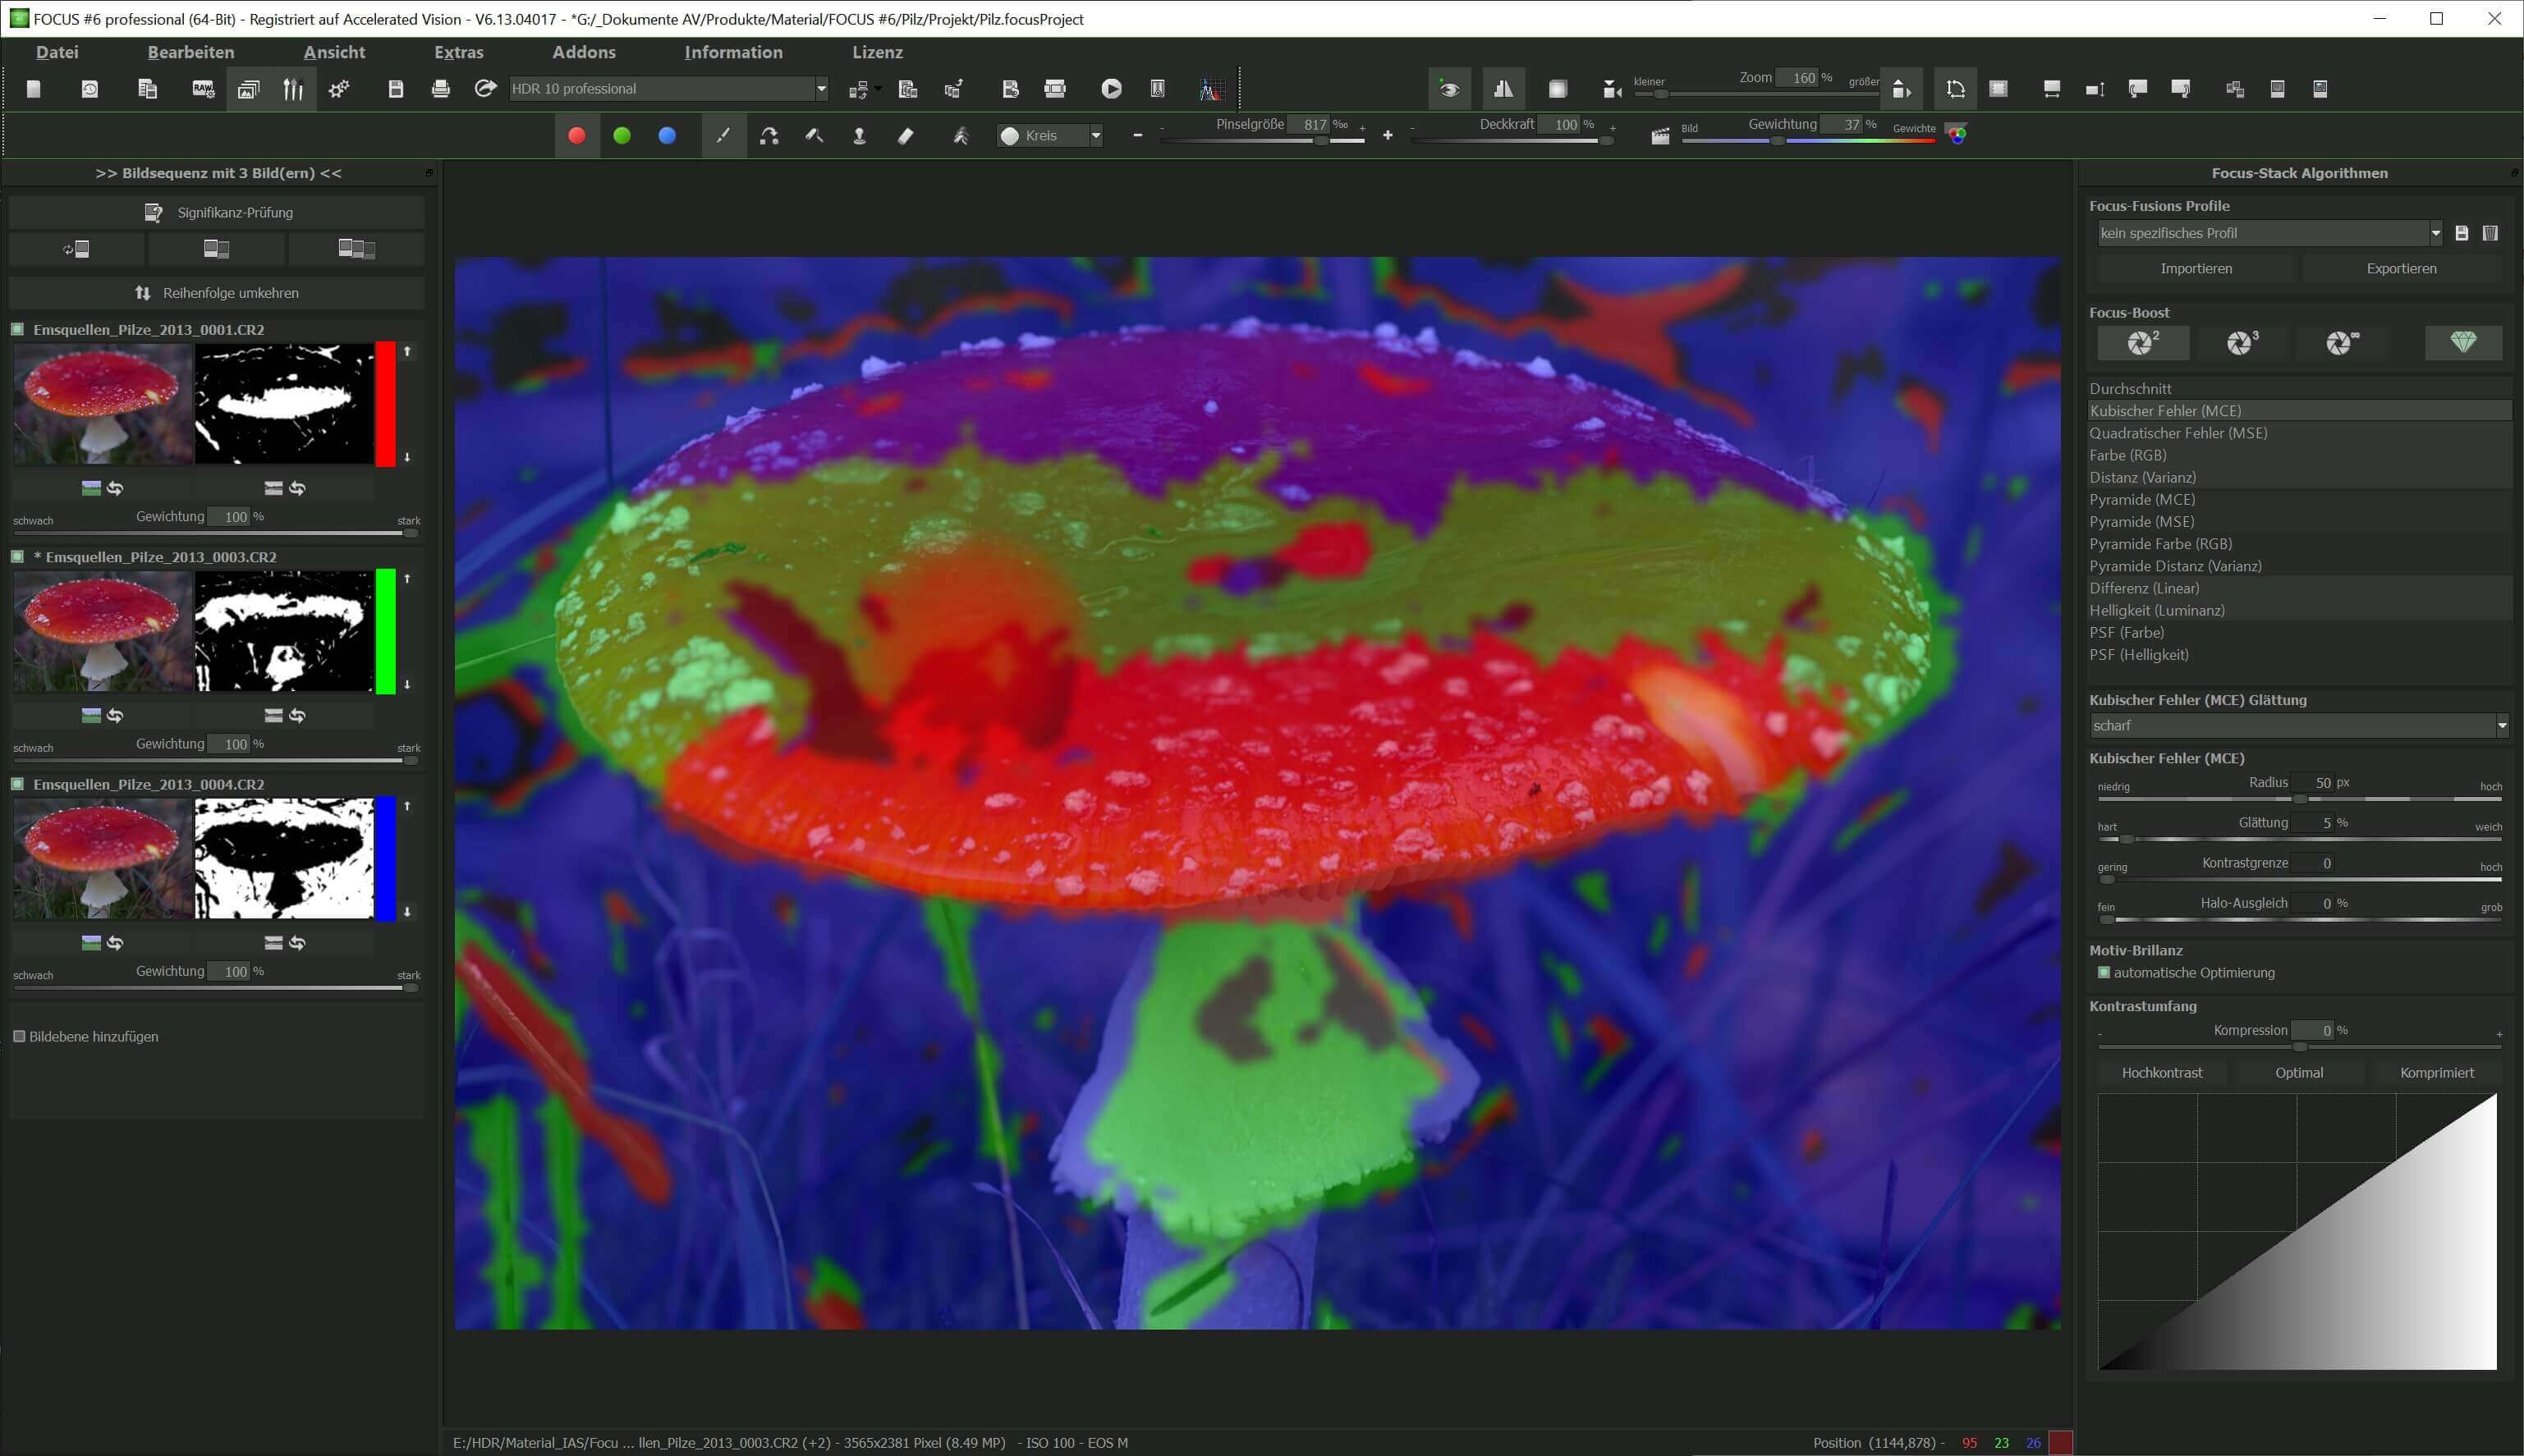Select the paint brush tool
The width and height of the screenshot is (2524, 1456).
click(x=723, y=136)
